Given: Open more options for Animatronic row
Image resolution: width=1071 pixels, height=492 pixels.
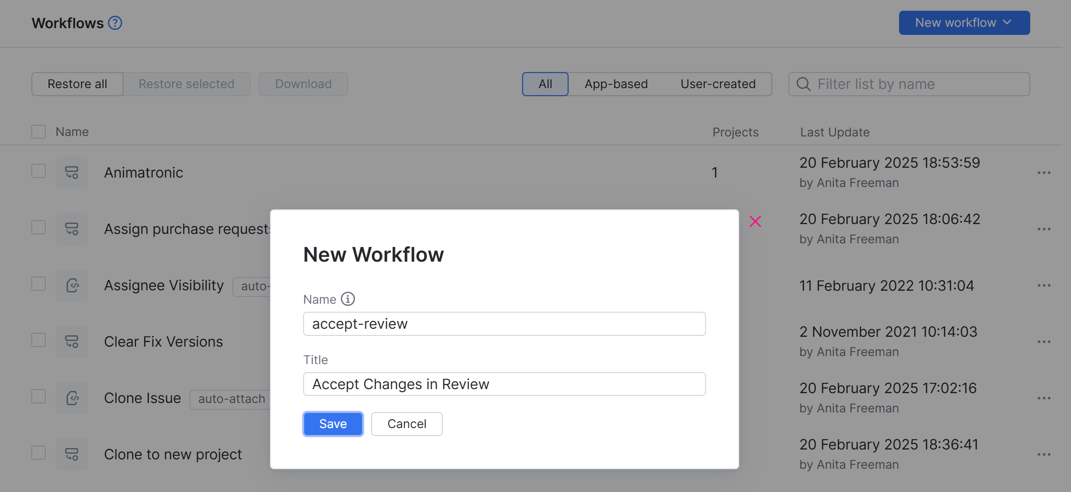Looking at the screenshot, I should click(1044, 173).
